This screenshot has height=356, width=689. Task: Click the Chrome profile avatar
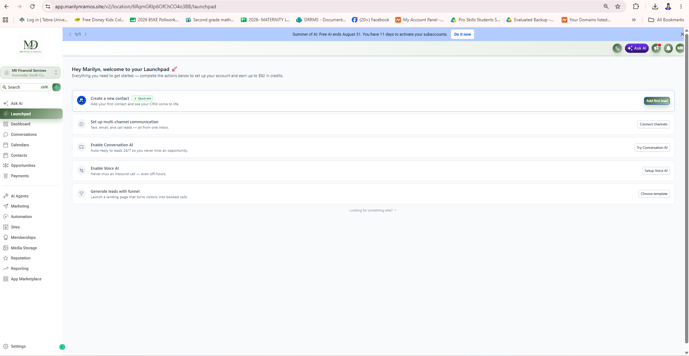668,6
